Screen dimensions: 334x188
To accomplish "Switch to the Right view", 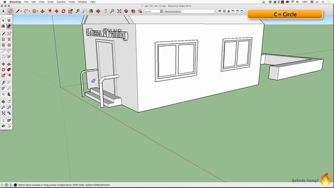I will pyautogui.click(x=233, y=11).
